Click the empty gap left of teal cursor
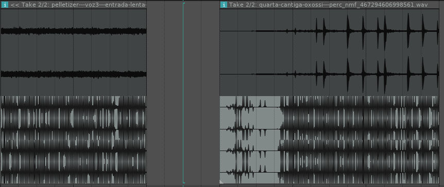 [x=164, y=93]
